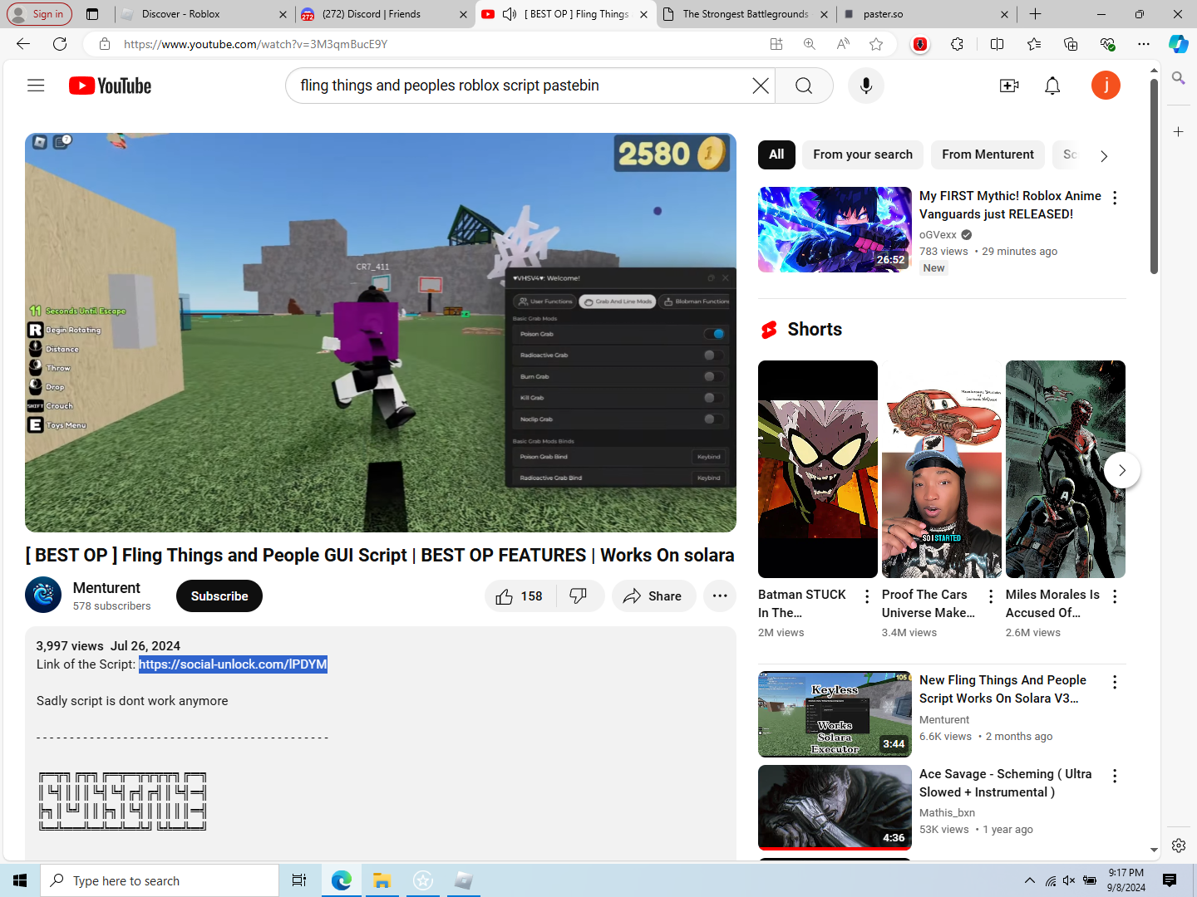Play the main Fling Things video player

click(x=381, y=332)
